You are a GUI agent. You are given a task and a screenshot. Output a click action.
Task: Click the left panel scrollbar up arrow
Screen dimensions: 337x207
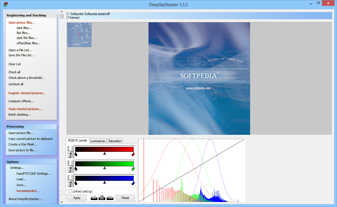pos(62,12)
